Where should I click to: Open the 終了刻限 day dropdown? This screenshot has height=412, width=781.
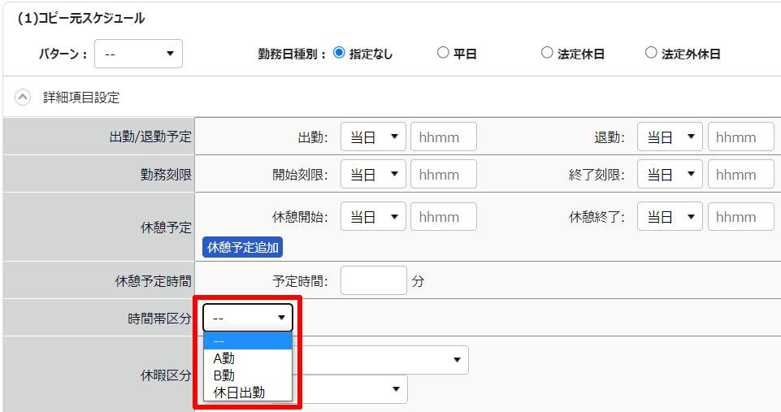point(670,174)
